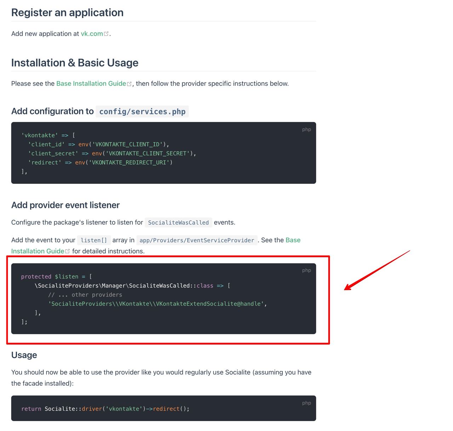
Task: Click the Socialite::driver('vkontakte') code line
Action: coord(105,409)
